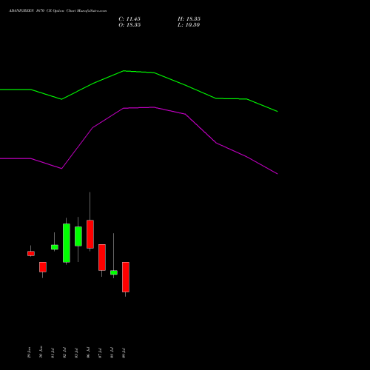The width and height of the screenshot is (370, 370).
Task: Click the chart title text at the top
Action: (x=58, y=11)
